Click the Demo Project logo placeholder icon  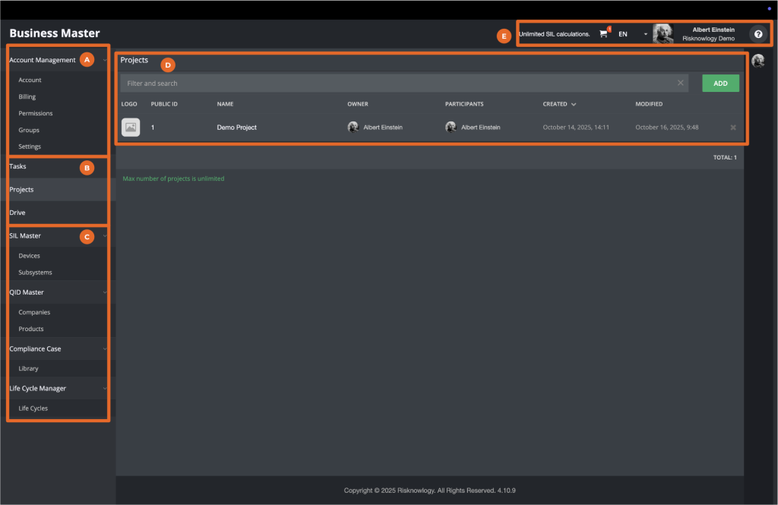point(130,127)
